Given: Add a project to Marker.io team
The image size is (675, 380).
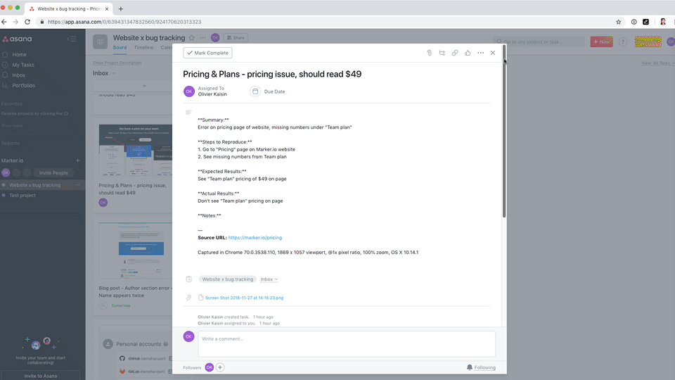Looking at the screenshot, I should coord(77,160).
